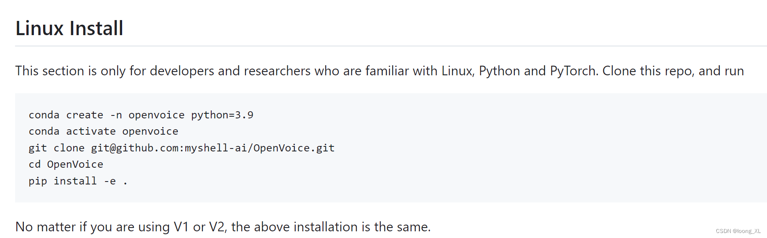
Task: Click "V1" in the bottom sentence
Action: pos(181,227)
